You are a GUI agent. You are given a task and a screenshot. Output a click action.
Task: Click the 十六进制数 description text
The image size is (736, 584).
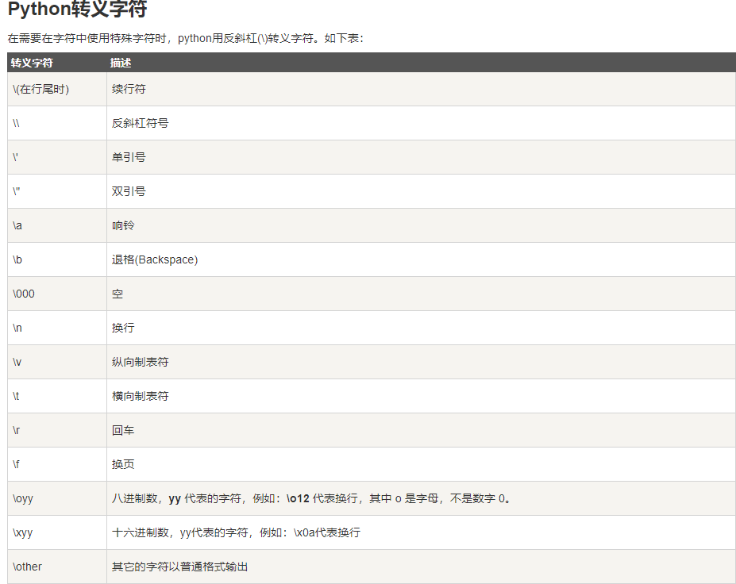(236, 533)
